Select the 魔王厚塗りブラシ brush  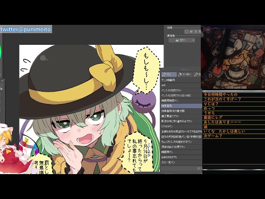tap(181, 116)
